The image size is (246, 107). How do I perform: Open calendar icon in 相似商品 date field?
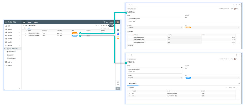point(181,27)
